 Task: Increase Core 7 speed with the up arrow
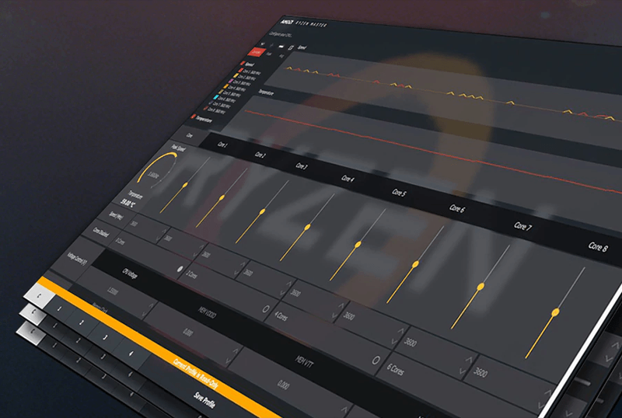(469, 360)
